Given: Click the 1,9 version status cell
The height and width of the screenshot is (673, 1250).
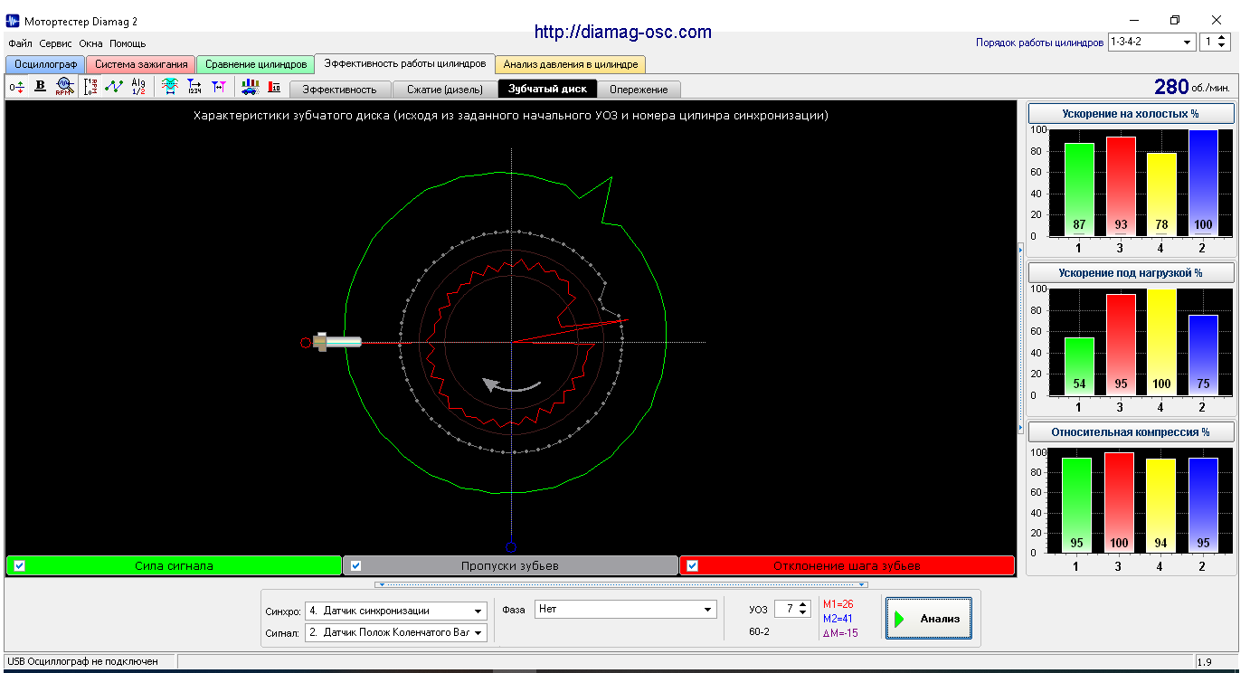Looking at the screenshot, I should tap(1215, 662).
